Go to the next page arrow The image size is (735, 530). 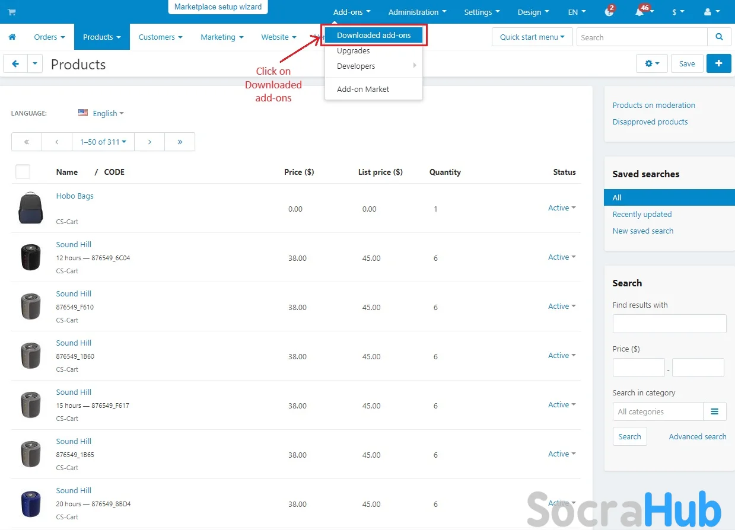tap(149, 142)
